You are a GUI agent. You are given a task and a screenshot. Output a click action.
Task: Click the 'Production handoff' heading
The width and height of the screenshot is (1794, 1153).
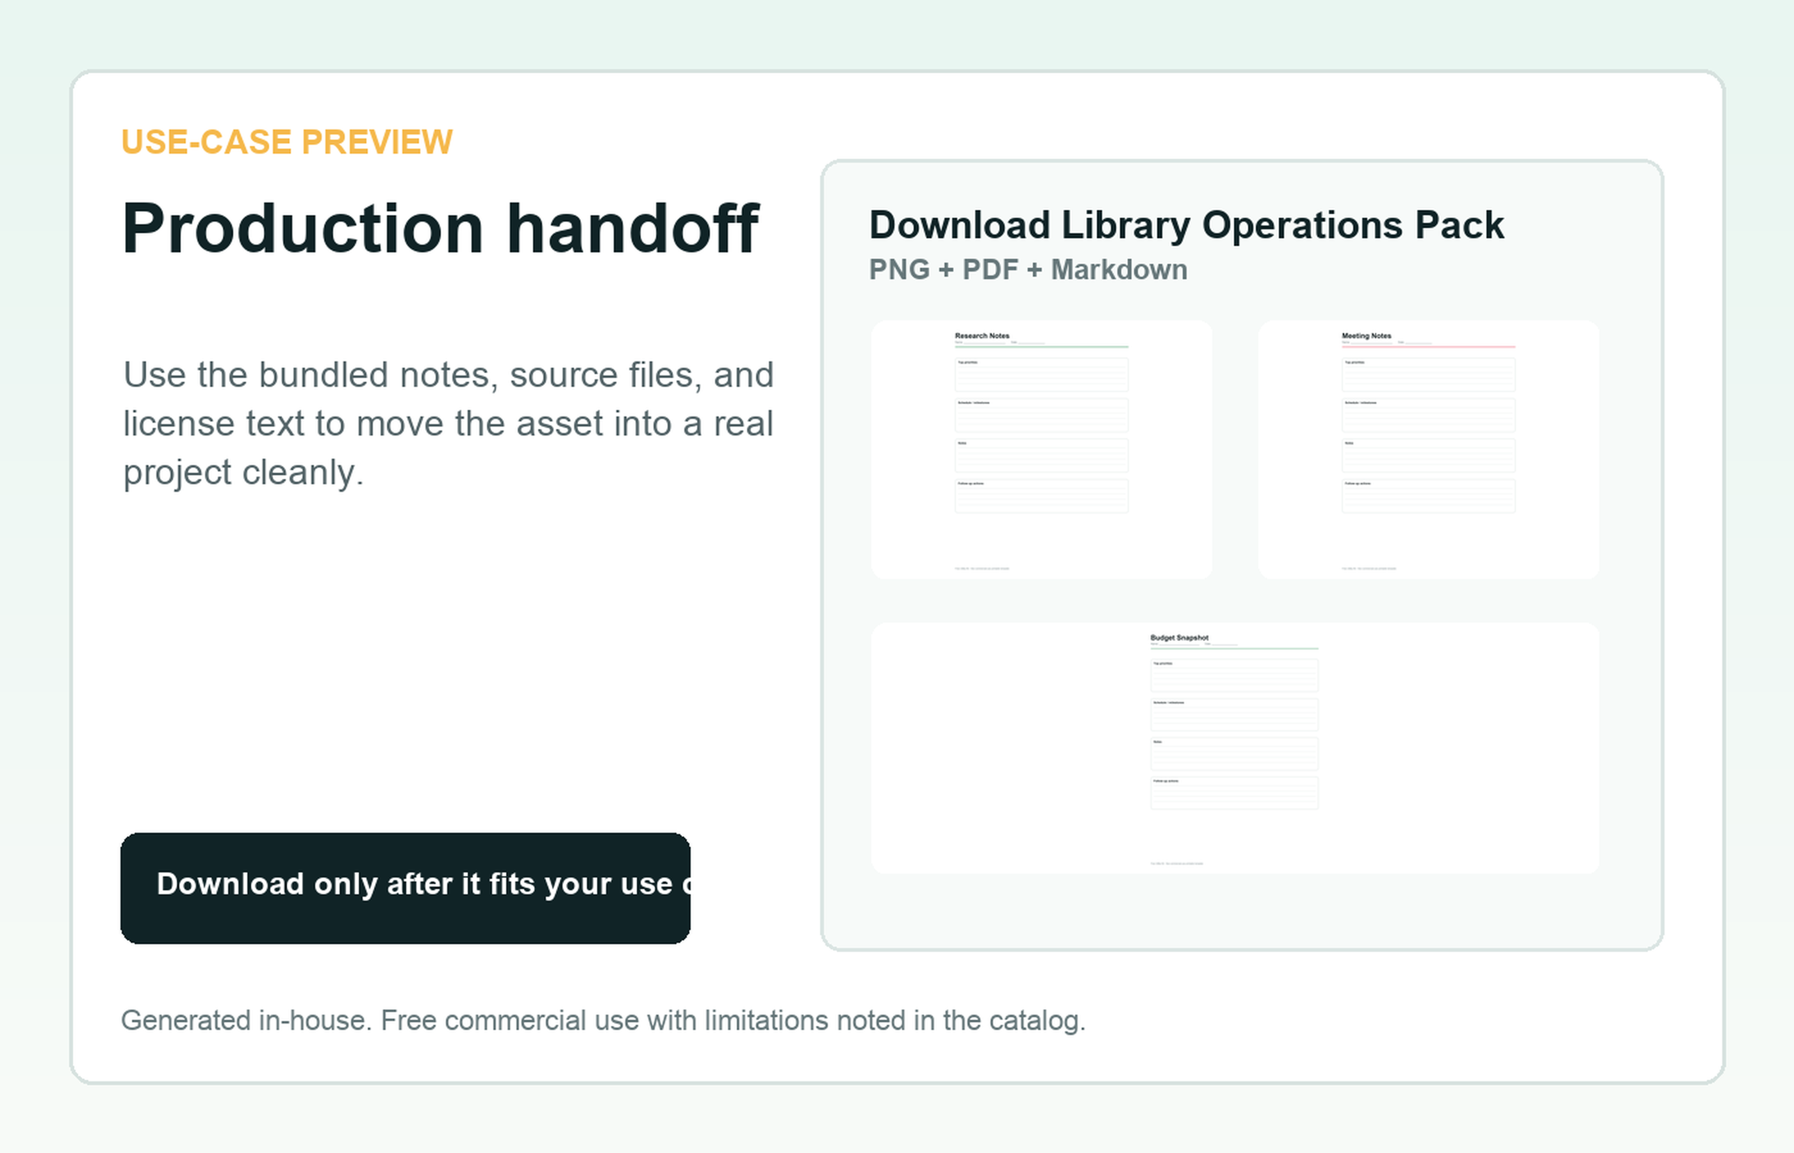(x=440, y=228)
